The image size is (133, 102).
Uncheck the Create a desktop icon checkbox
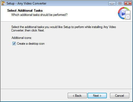pos(14,44)
